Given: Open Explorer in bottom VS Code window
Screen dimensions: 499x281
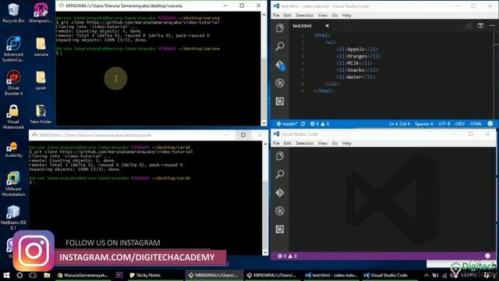Looking at the screenshot, I should click(x=280, y=156).
